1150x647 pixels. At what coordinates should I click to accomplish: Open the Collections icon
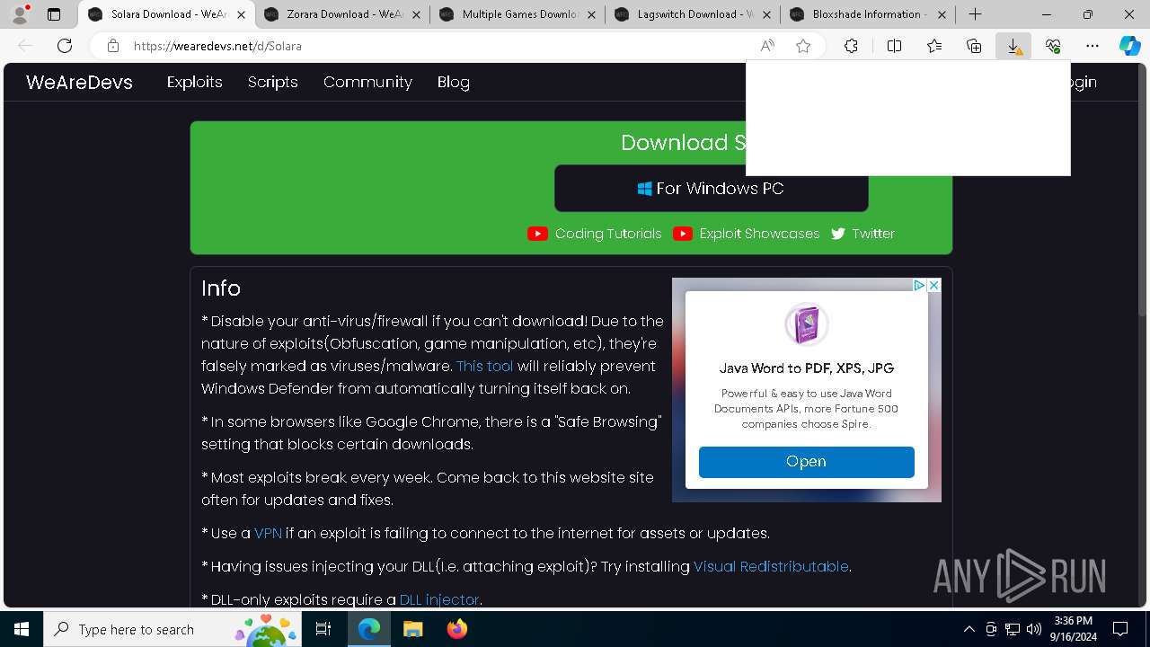coord(974,46)
